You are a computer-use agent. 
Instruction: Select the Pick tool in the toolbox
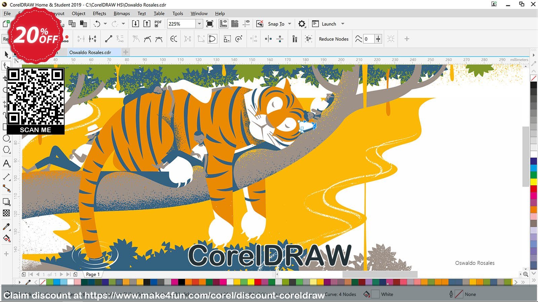(6, 54)
